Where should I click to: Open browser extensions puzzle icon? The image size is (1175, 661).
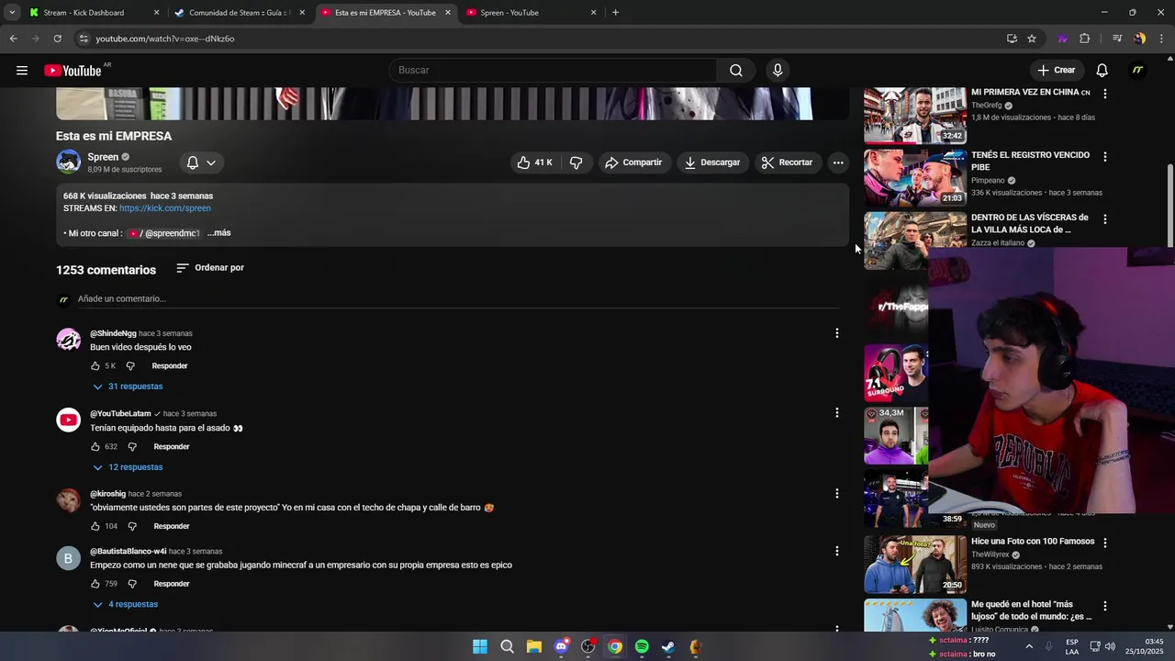[1084, 39]
